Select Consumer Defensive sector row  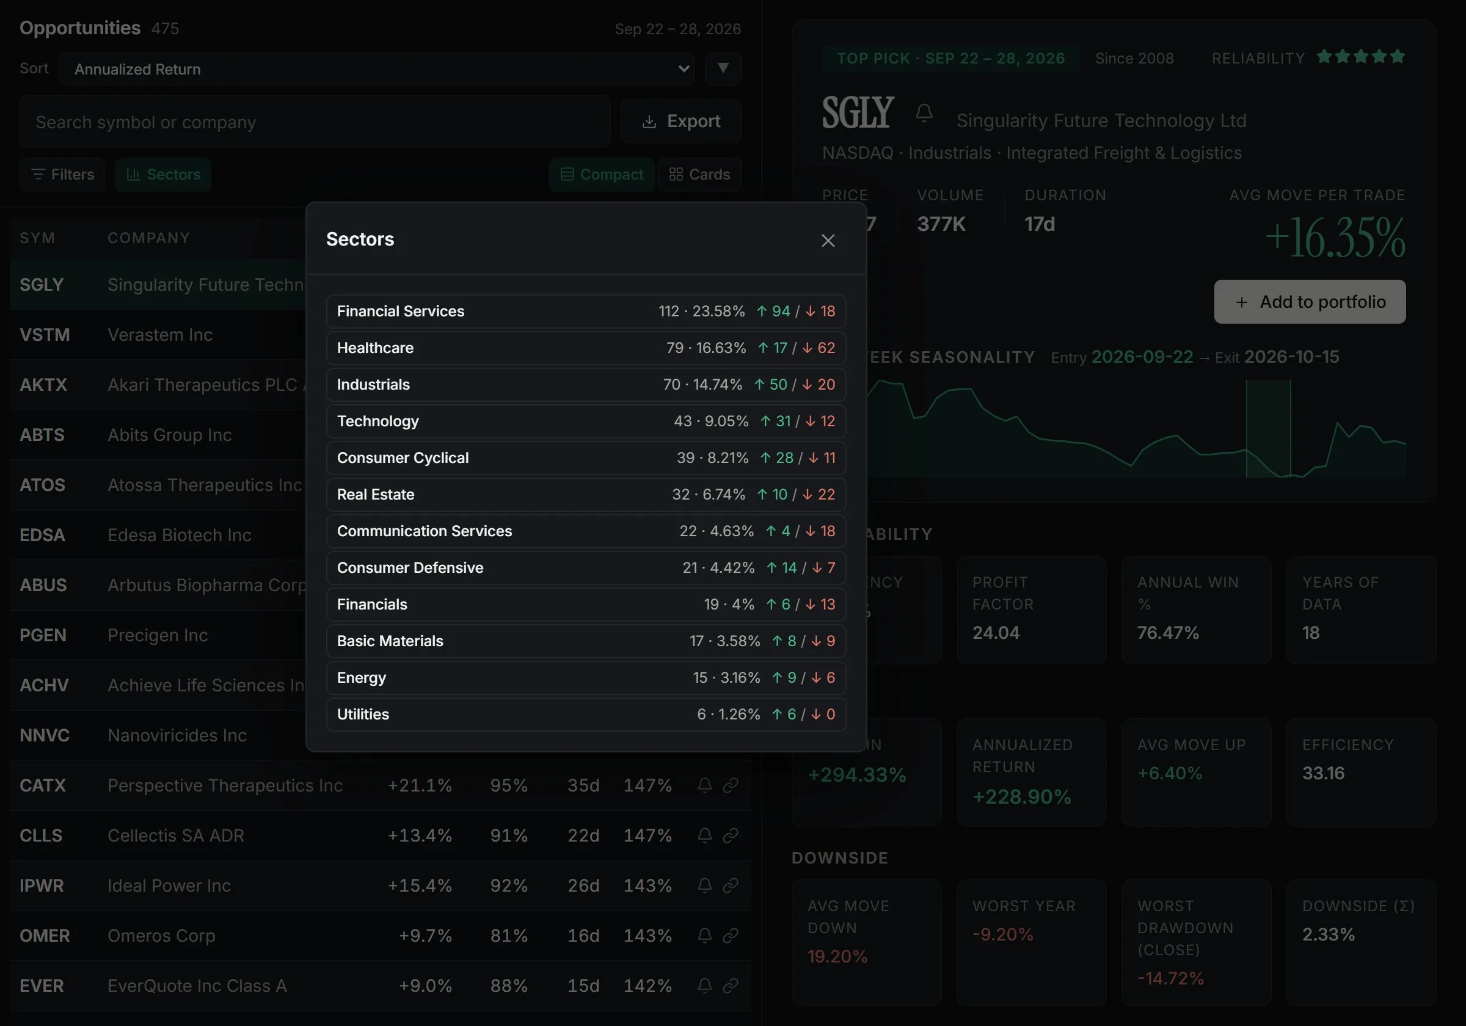click(x=586, y=567)
